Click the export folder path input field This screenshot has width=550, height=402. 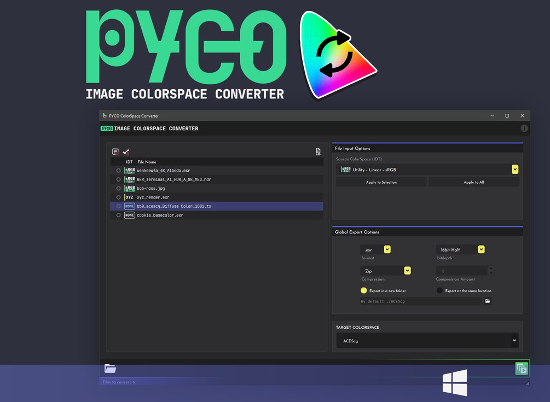pos(420,301)
